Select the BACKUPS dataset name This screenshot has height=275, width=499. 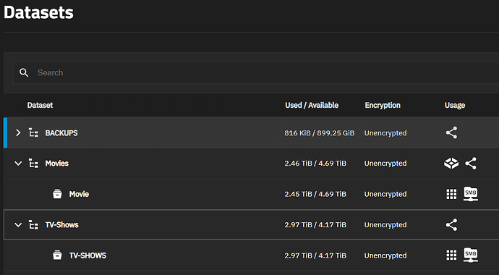click(x=61, y=133)
